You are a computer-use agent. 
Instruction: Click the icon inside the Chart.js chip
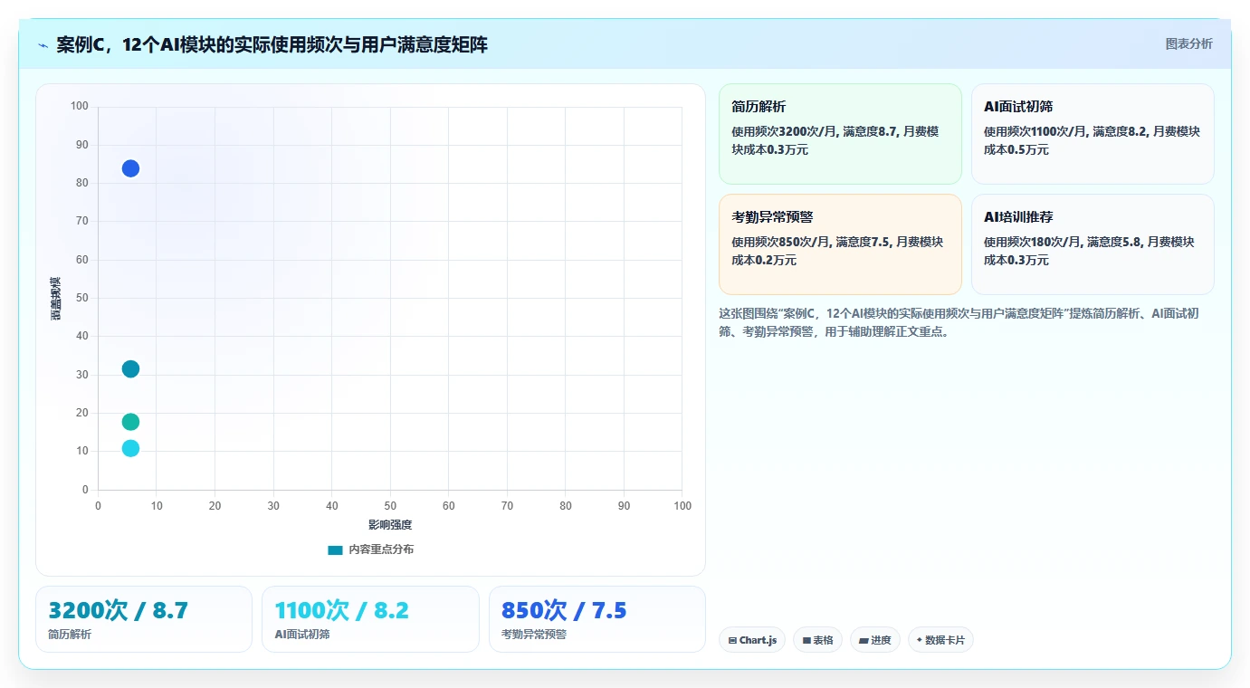click(732, 641)
